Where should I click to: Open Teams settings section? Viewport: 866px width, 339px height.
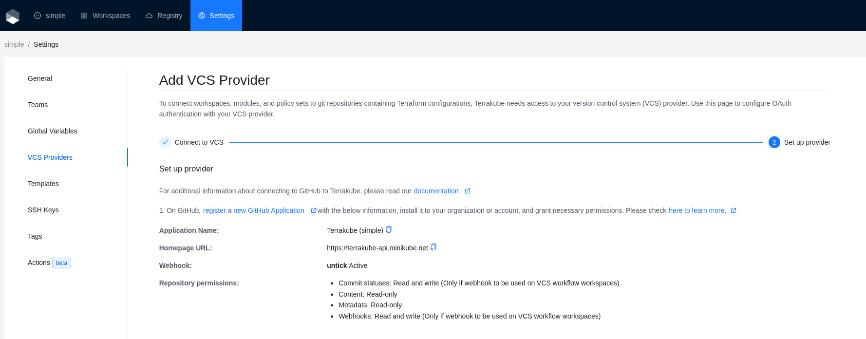(x=38, y=105)
